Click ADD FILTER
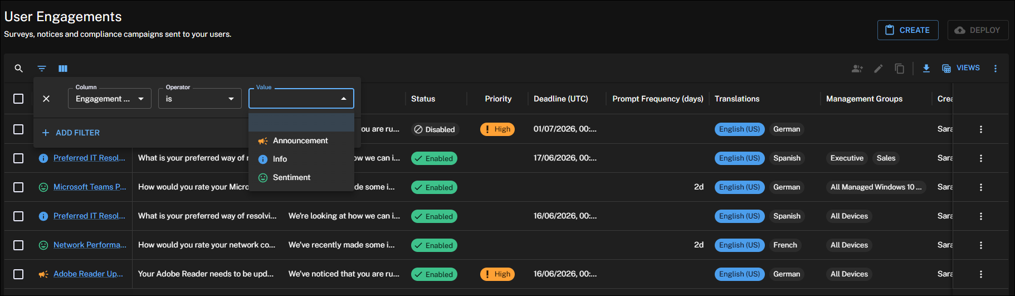The width and height of the screenshot is (1015, 296). [71, 133]
